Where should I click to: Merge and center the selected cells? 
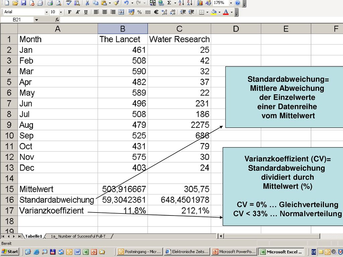tap(121, 12)
